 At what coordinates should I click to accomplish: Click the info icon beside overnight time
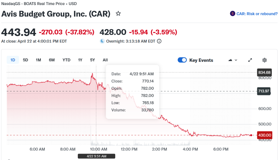(159, 41)
